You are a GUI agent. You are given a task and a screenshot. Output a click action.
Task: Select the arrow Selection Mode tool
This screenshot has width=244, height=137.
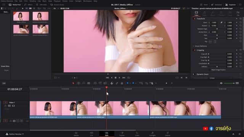73,83
